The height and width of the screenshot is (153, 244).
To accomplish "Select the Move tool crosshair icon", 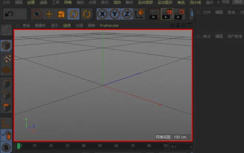I will coord(49,14).
